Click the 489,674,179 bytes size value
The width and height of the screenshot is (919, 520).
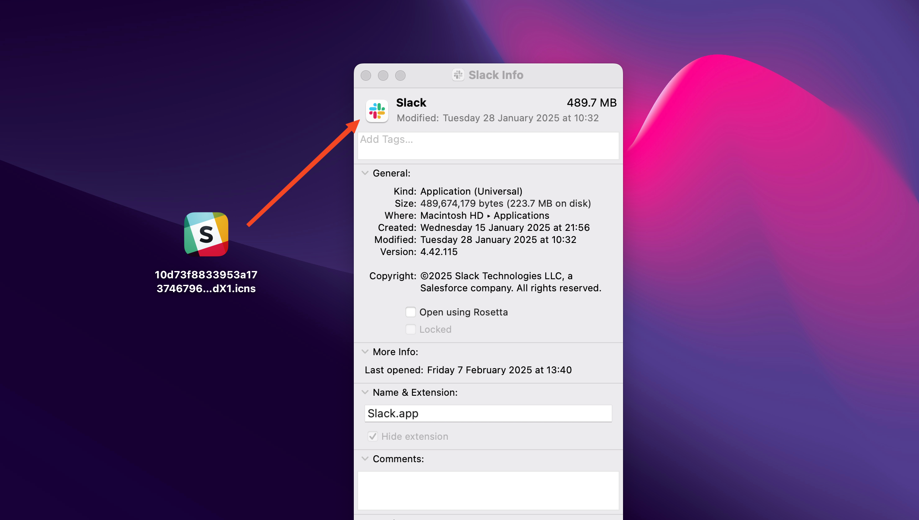point(505,203)
